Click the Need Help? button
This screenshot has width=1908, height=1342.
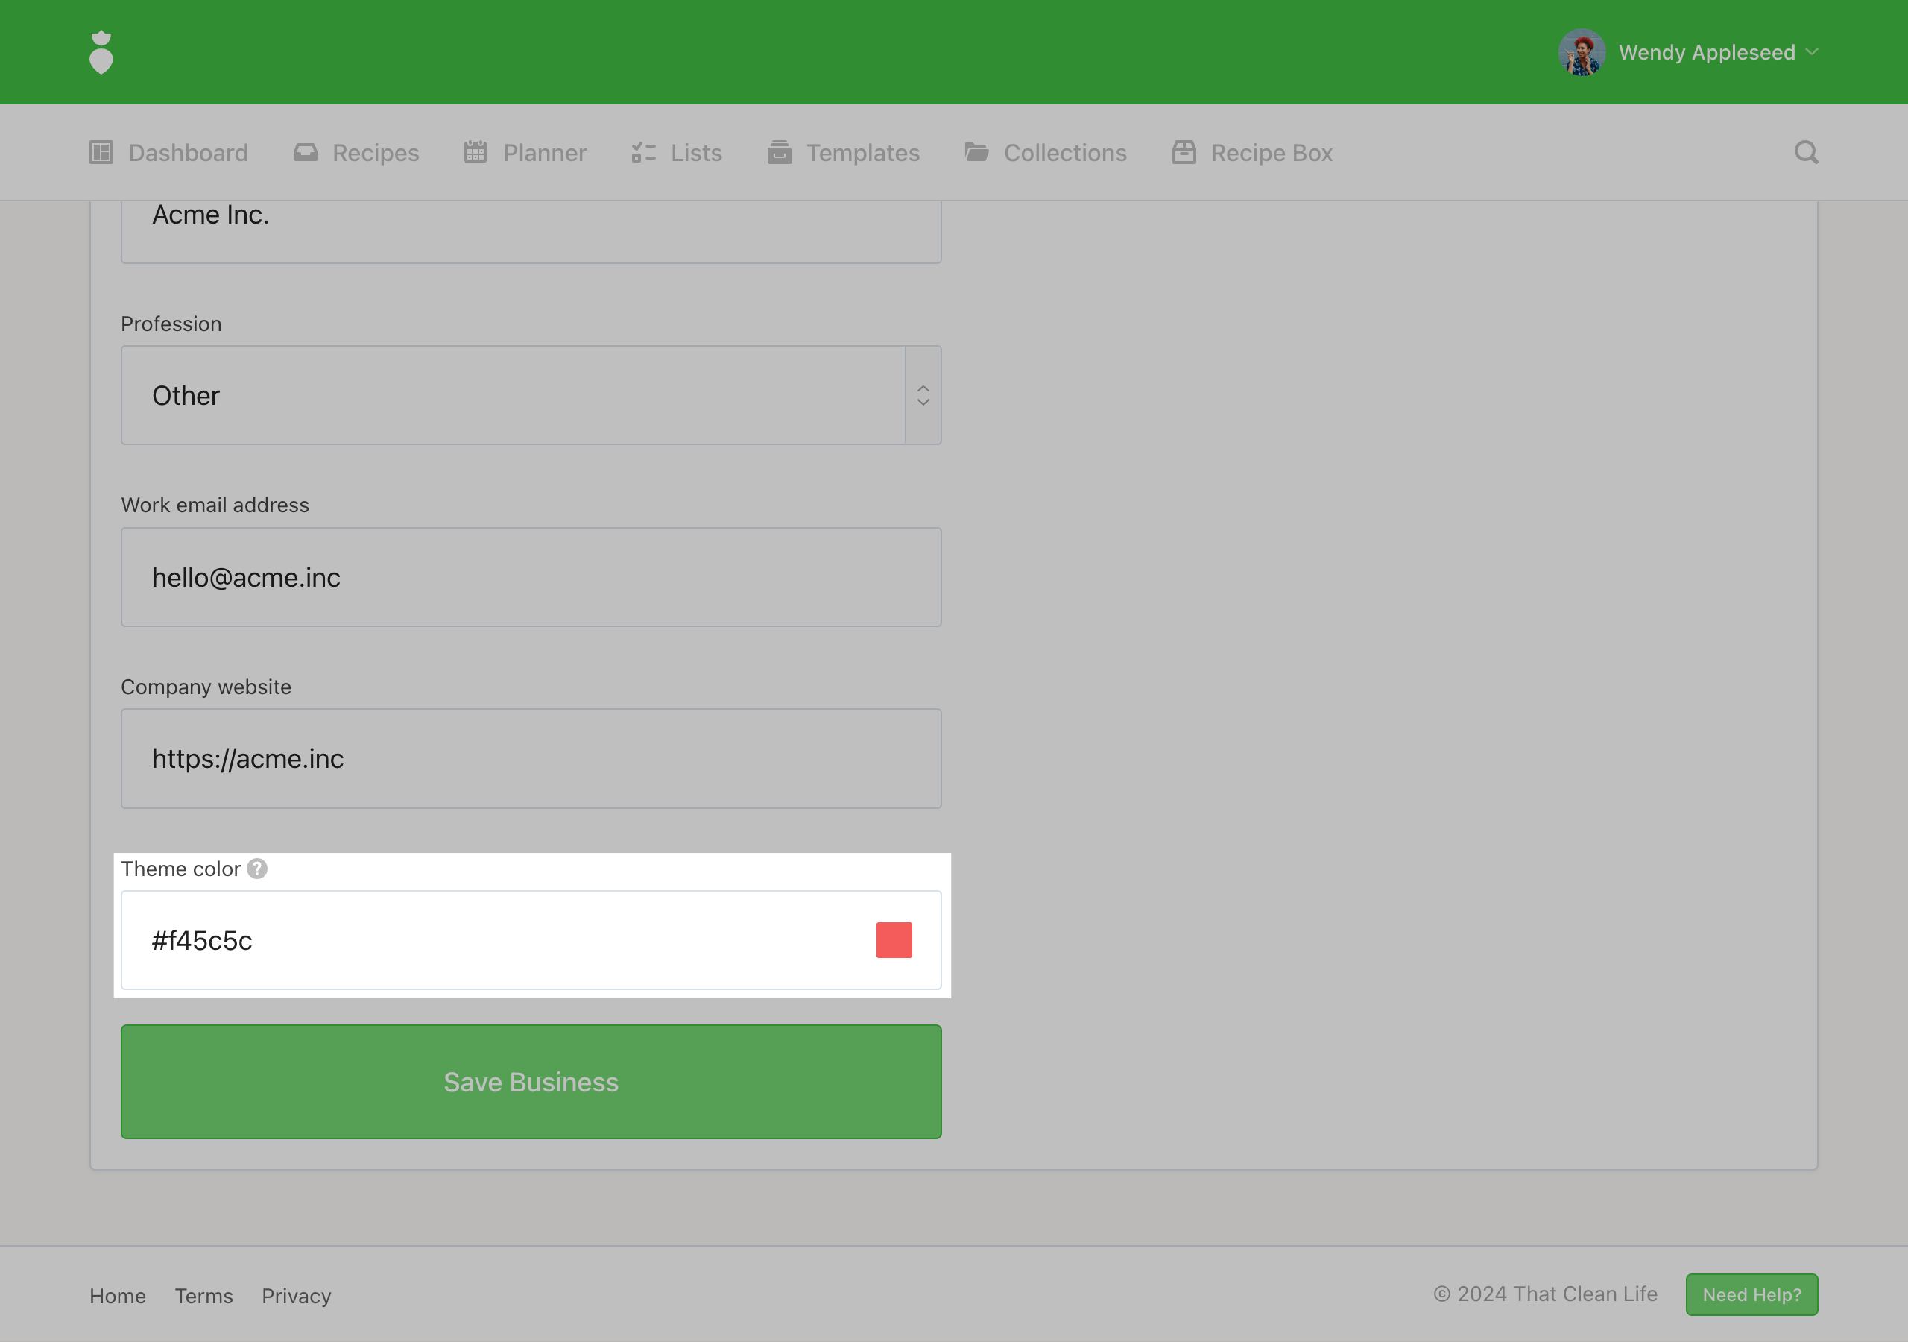(1751, 1294)
